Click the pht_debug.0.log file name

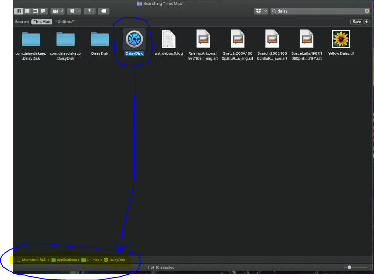click(169, 53)
